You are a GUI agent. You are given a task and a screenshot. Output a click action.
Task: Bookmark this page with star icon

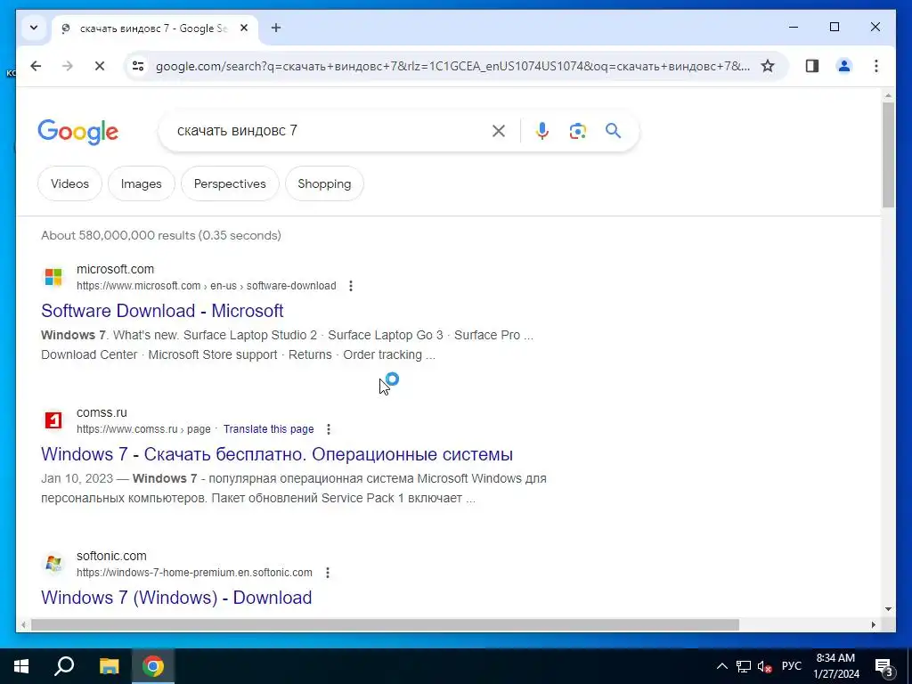(x=768, y=66)
